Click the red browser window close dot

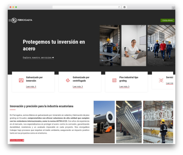coord(11,7)
